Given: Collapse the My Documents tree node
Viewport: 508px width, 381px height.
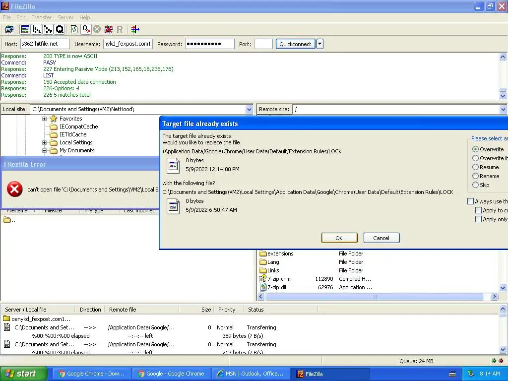Looking at the screenshot, I should tap(44, 151).
